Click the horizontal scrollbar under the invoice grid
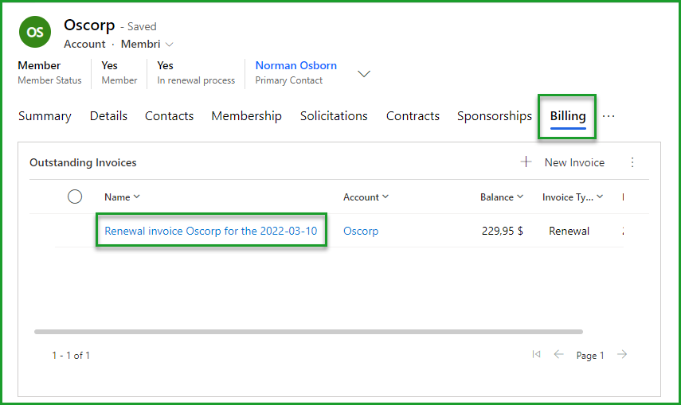 pos(308,332)
